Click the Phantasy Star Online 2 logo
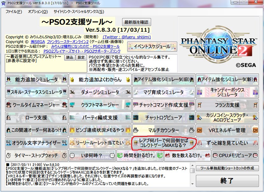 point(219,44)
